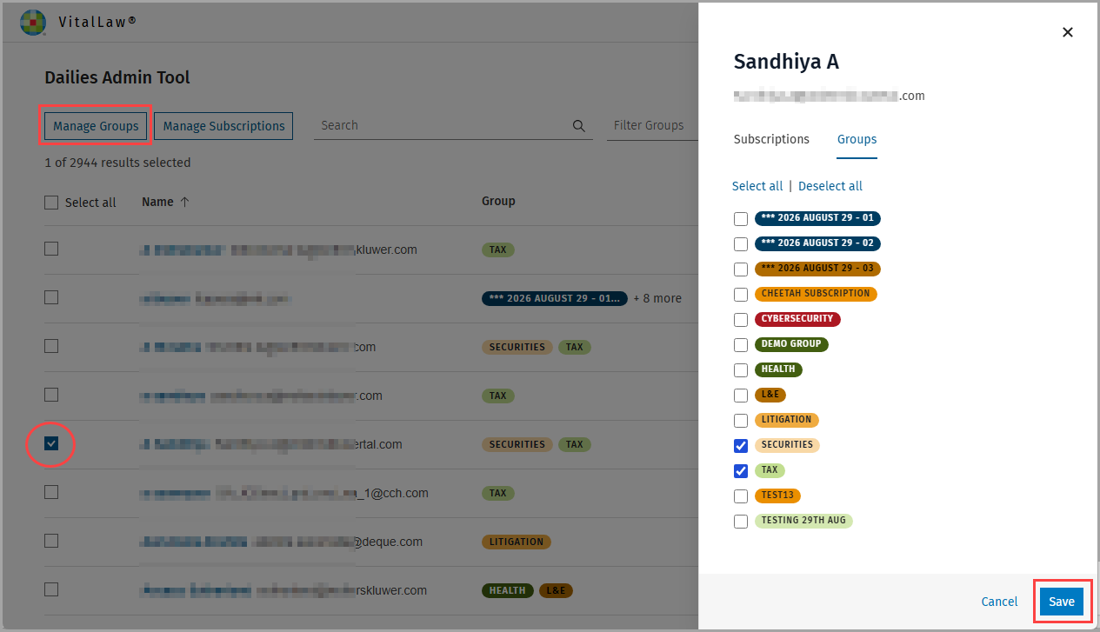Open the Filter Groups field
Screen dimensions: 1100x632
click(x=653, y=126)
